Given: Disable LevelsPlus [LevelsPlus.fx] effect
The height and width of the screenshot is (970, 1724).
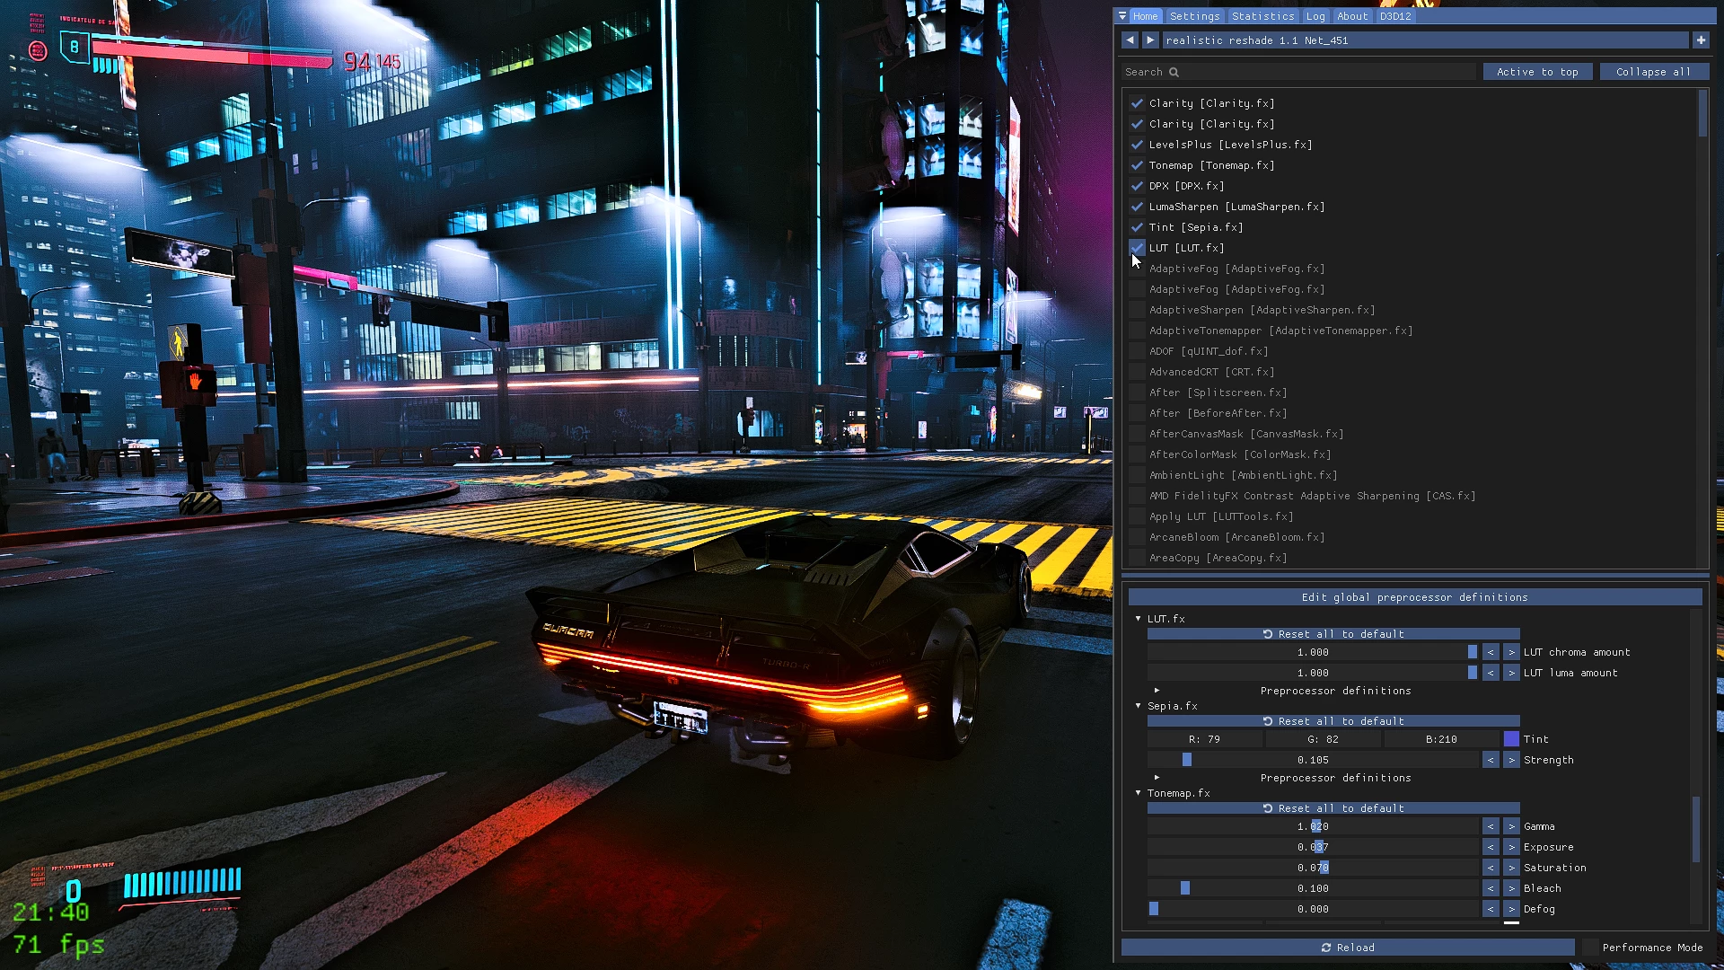Looking at the screenshot, I should point(1137,145).
